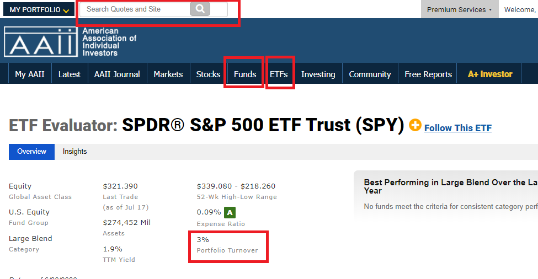Click the Best Performing in Large Blend heading
This screenshot has height=279, width=538.
coord(450,186)
